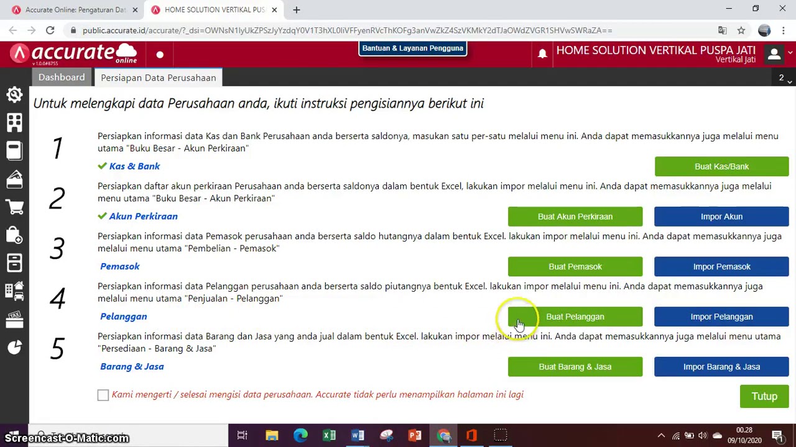The width and height of the screenshot is (796, 447).
Task: Open the inventory cabinet icon
Action: click(14, 263)
